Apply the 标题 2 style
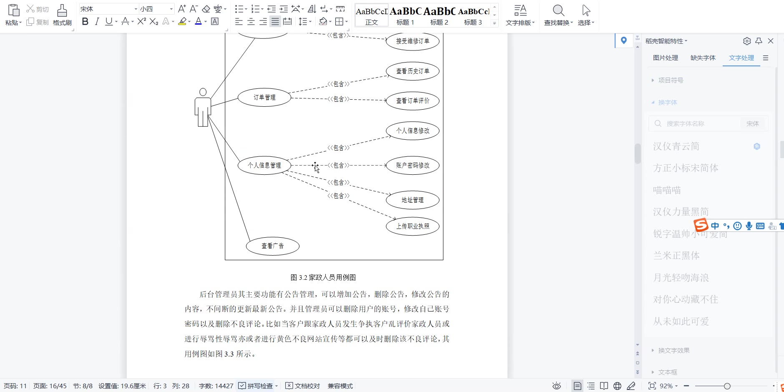 click(x=439, y=15)
